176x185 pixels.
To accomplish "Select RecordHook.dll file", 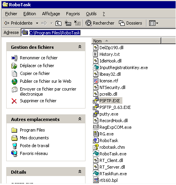I will pos(113,121).
